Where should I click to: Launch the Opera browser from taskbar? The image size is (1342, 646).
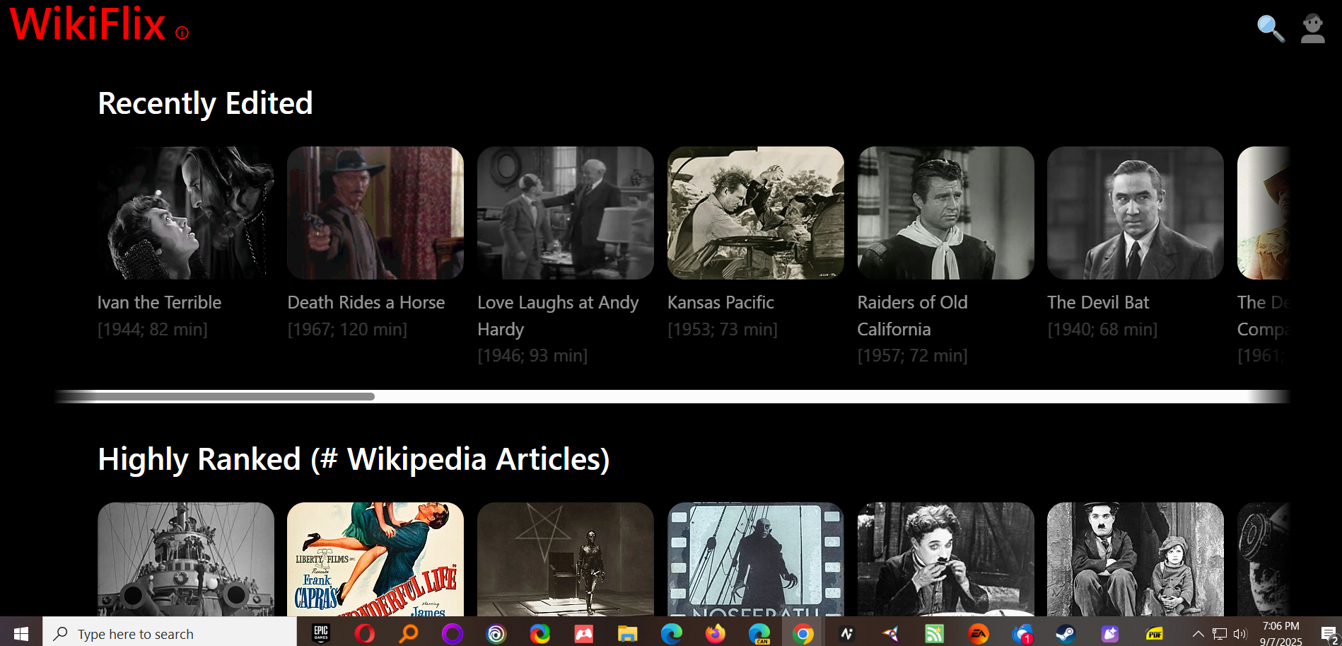coord(365,633)
